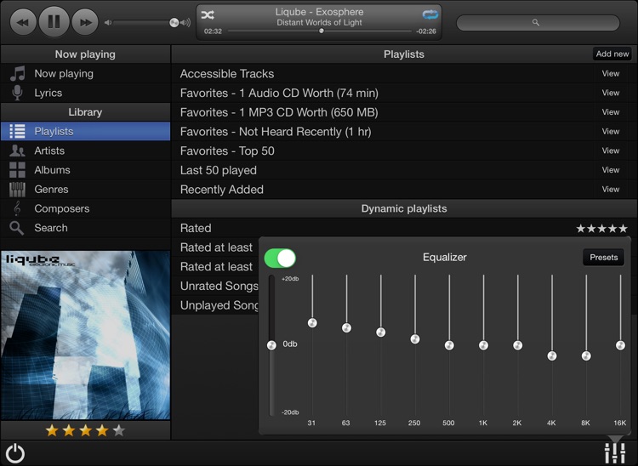Screen dimensions: 638x466
Task: Adjust the 16K band slider
Action: click(x=620, y=345)
